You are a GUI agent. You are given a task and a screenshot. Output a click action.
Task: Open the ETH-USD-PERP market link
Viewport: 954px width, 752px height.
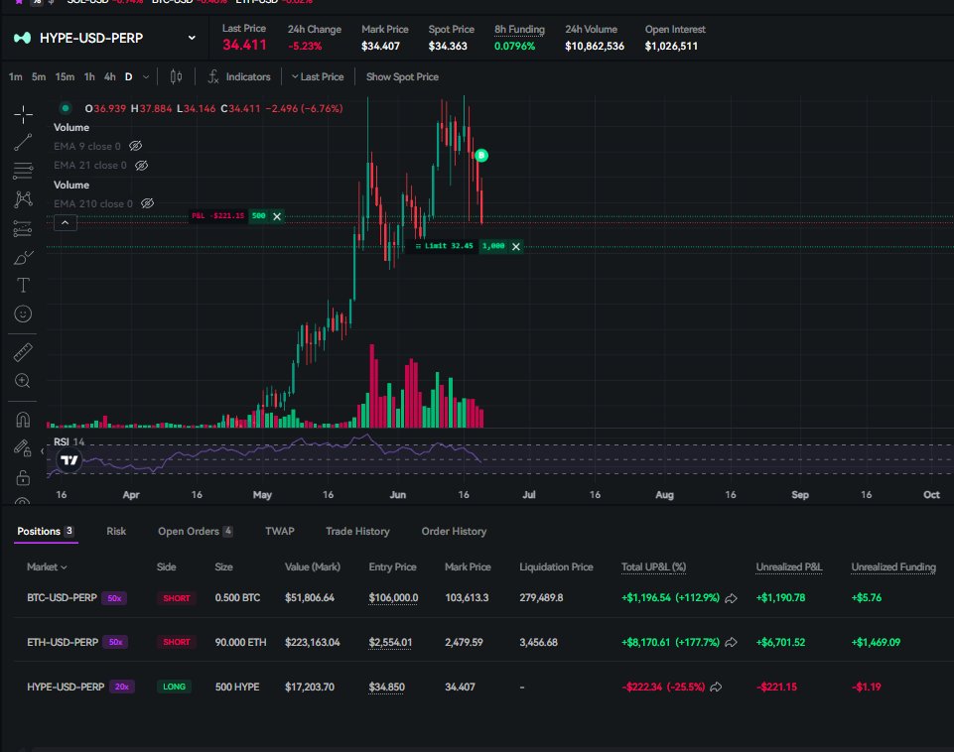click(63, 642)
